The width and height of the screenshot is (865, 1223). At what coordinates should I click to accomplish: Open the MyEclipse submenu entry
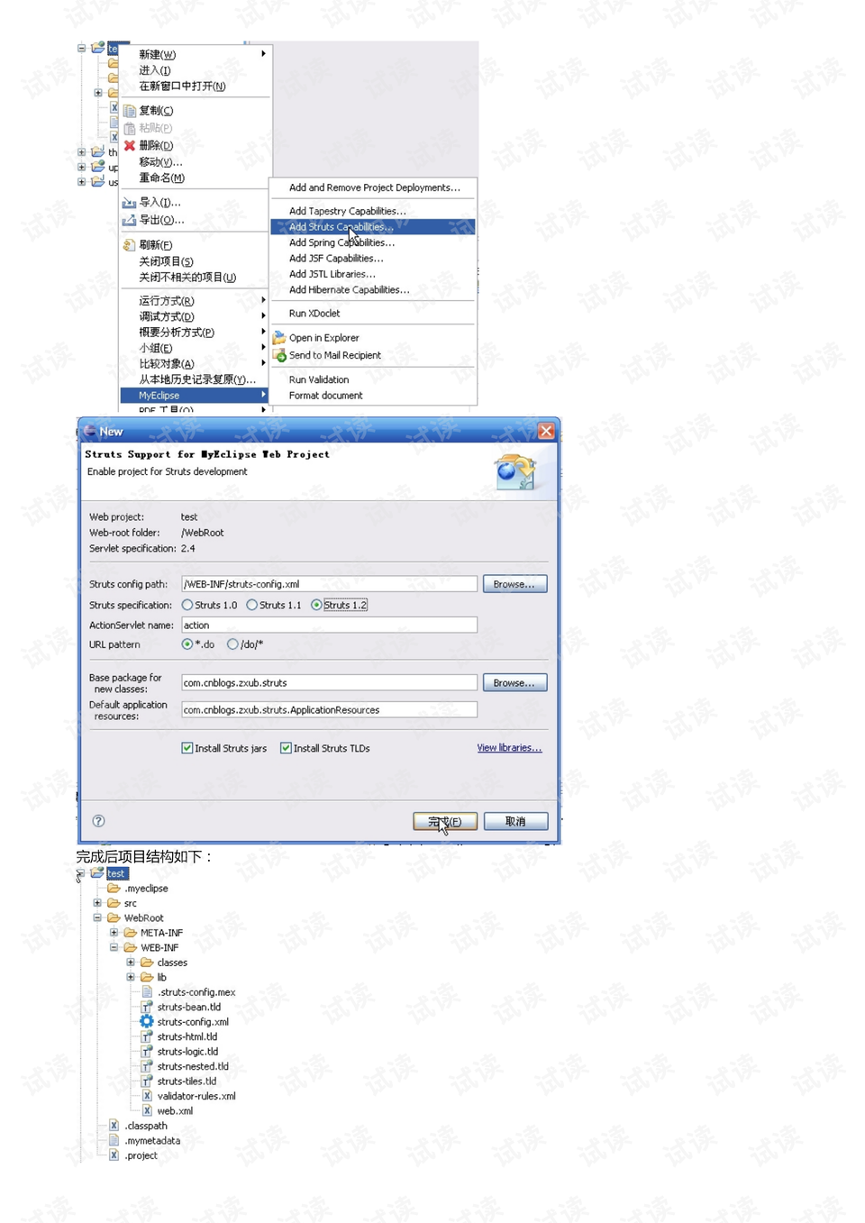[x=196, y=396]
